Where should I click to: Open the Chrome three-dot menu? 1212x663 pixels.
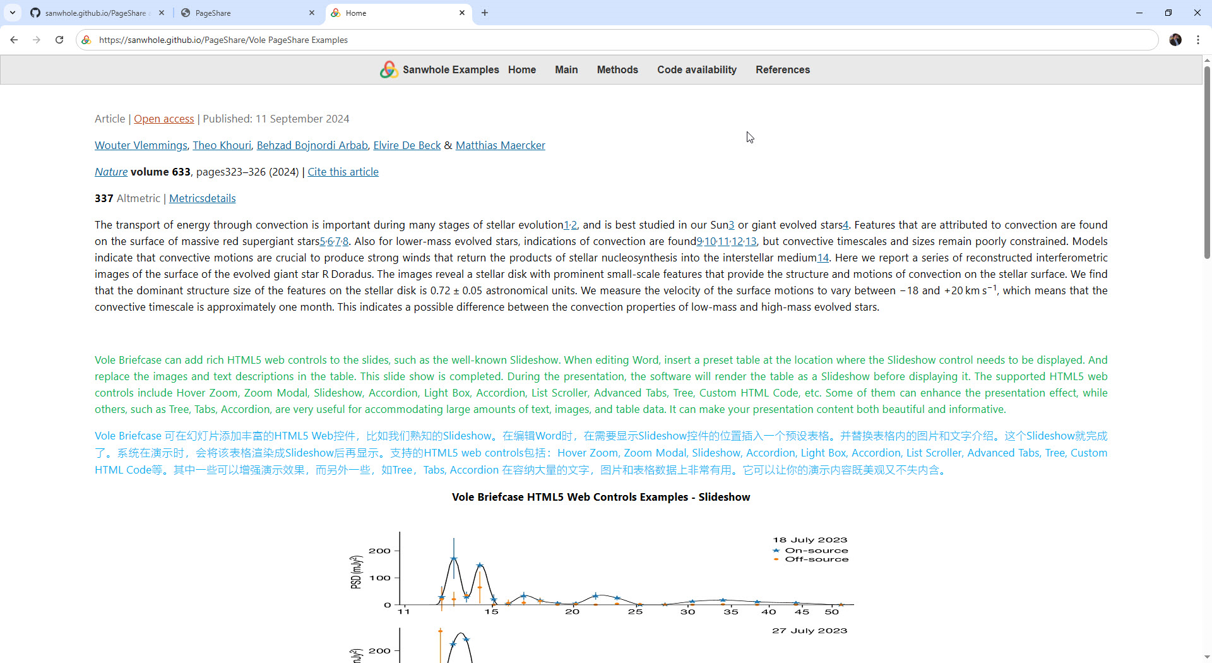tap(1197, 40)
